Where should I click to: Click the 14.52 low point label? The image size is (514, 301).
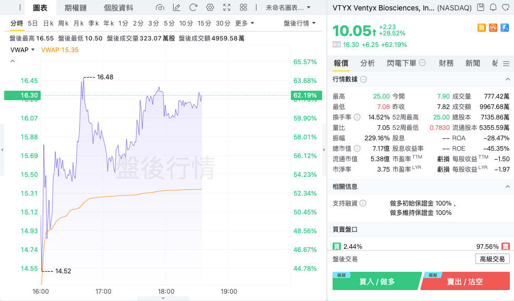coord(63,271)
